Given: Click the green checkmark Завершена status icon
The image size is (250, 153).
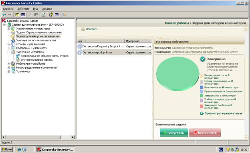Looking at the screenshot, I should [x=202, y=59].
